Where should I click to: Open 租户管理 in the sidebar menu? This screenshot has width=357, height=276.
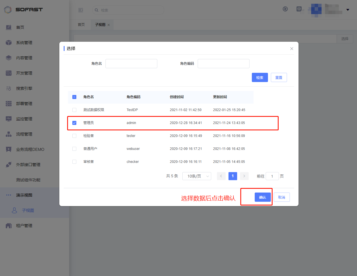tap(24, 226)
